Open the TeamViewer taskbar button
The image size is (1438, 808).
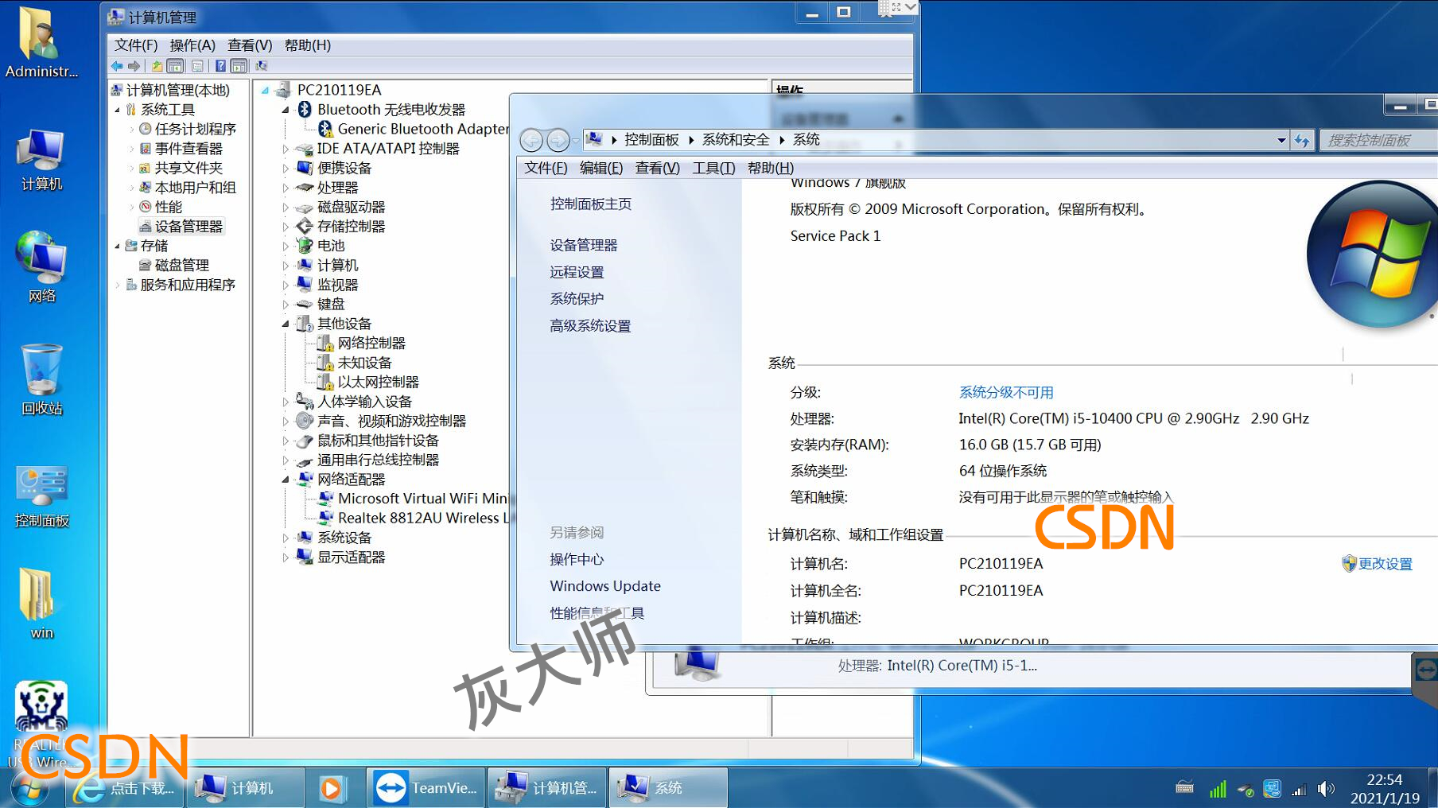426,788
